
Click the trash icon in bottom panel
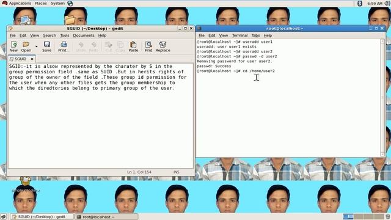(388, 216)
